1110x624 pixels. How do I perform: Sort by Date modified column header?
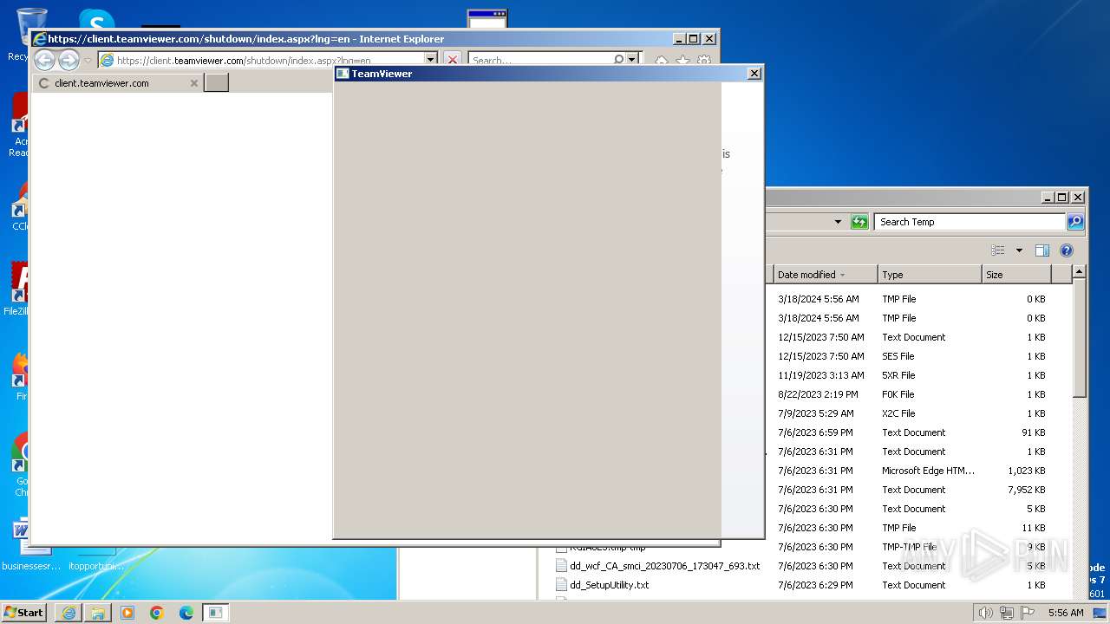825,275
